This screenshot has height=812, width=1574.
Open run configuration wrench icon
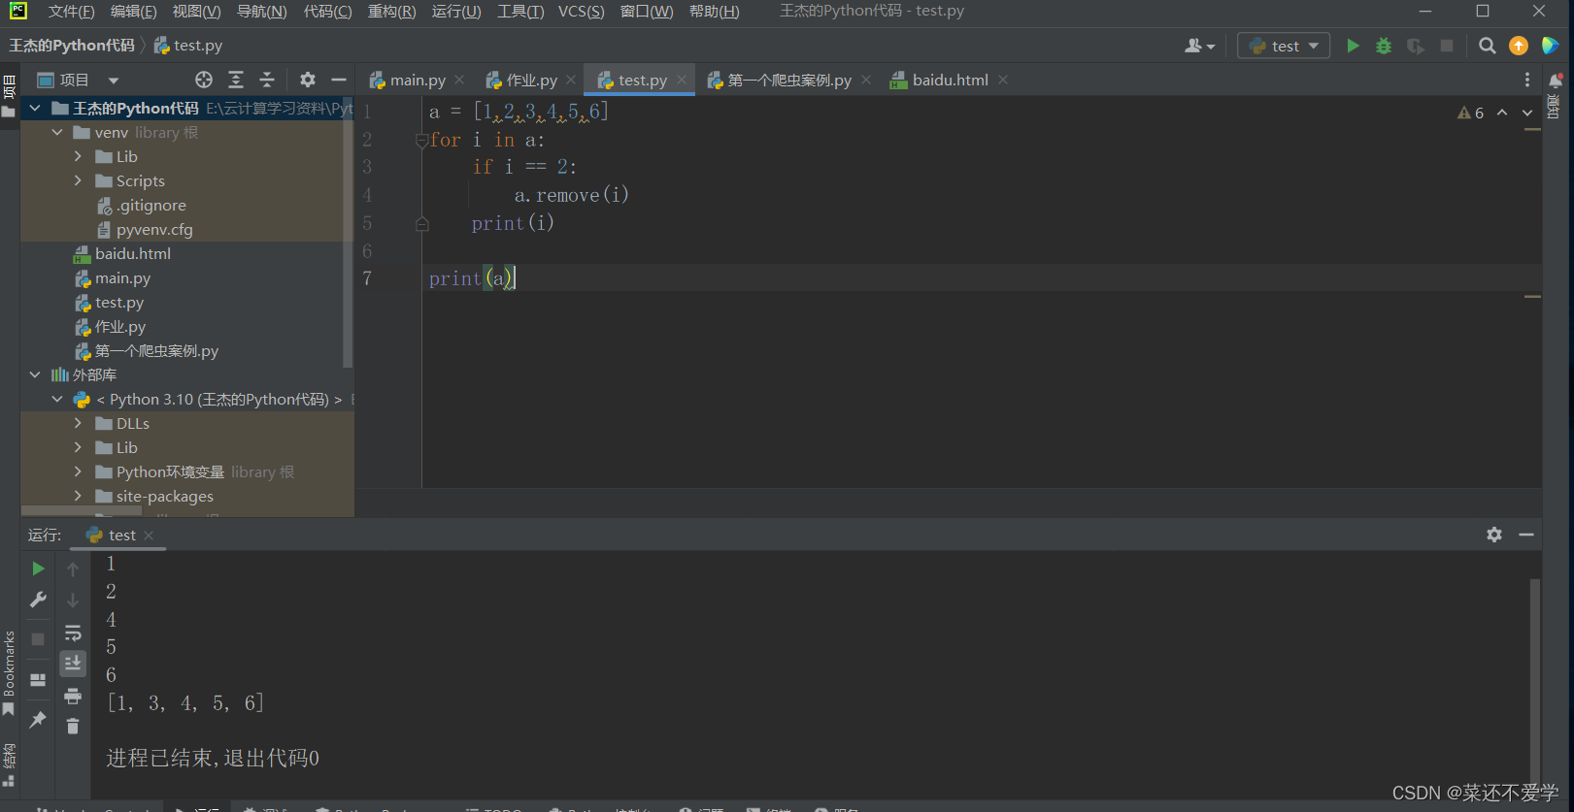[38, 600]
